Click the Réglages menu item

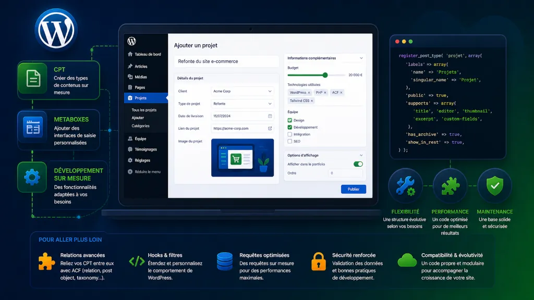coord(146,160)
